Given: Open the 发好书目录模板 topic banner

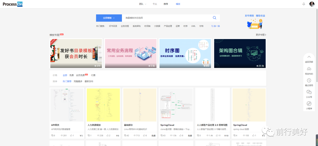Looking at the screenshot, I should 76,53.
